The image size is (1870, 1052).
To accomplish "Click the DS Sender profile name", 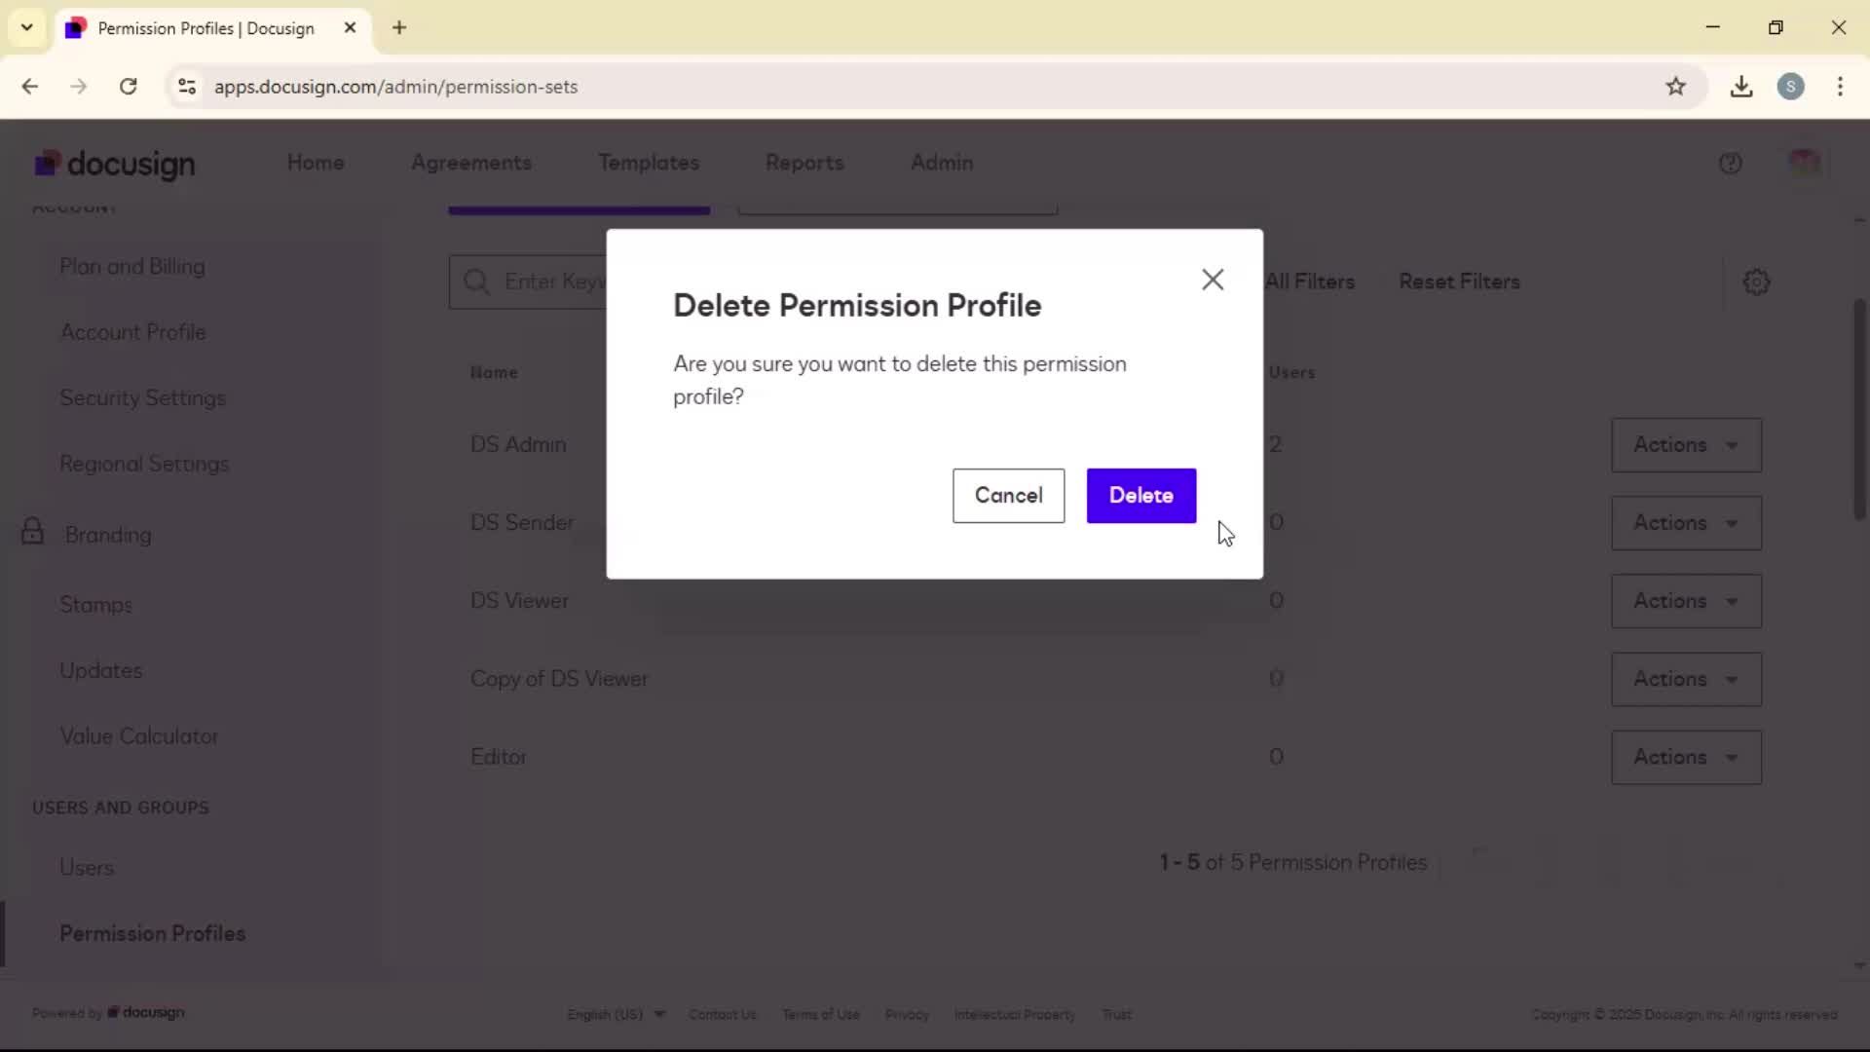I will 522,523.
